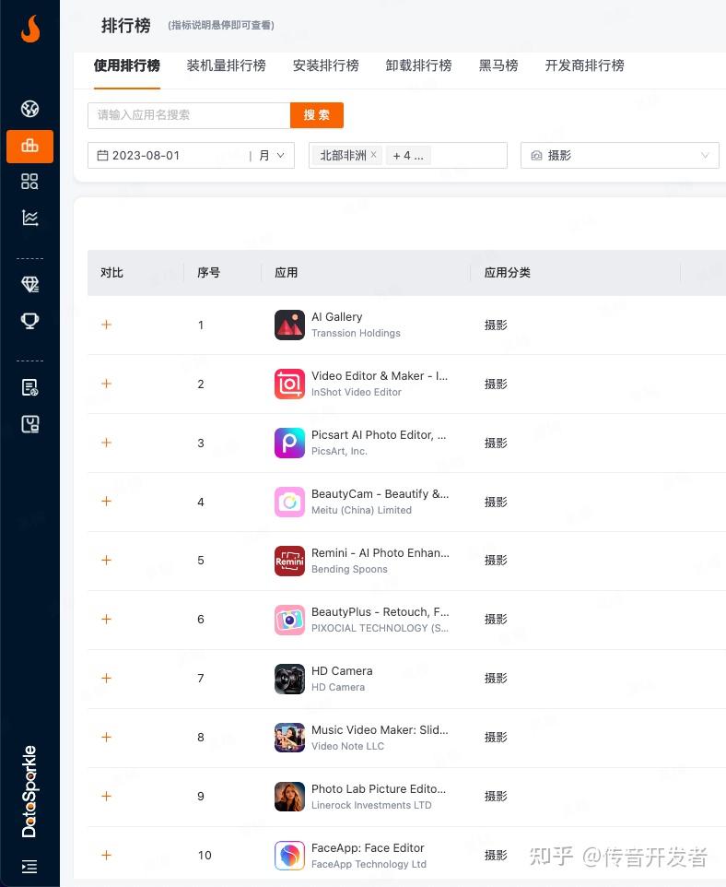726x887 pixels.
Task: Open the app grid search sidebar icon
Action: pos(30,182)
